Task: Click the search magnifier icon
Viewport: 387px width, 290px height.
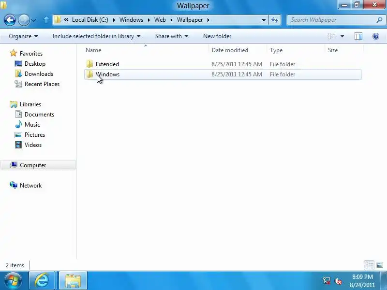Action: [379, 20]
